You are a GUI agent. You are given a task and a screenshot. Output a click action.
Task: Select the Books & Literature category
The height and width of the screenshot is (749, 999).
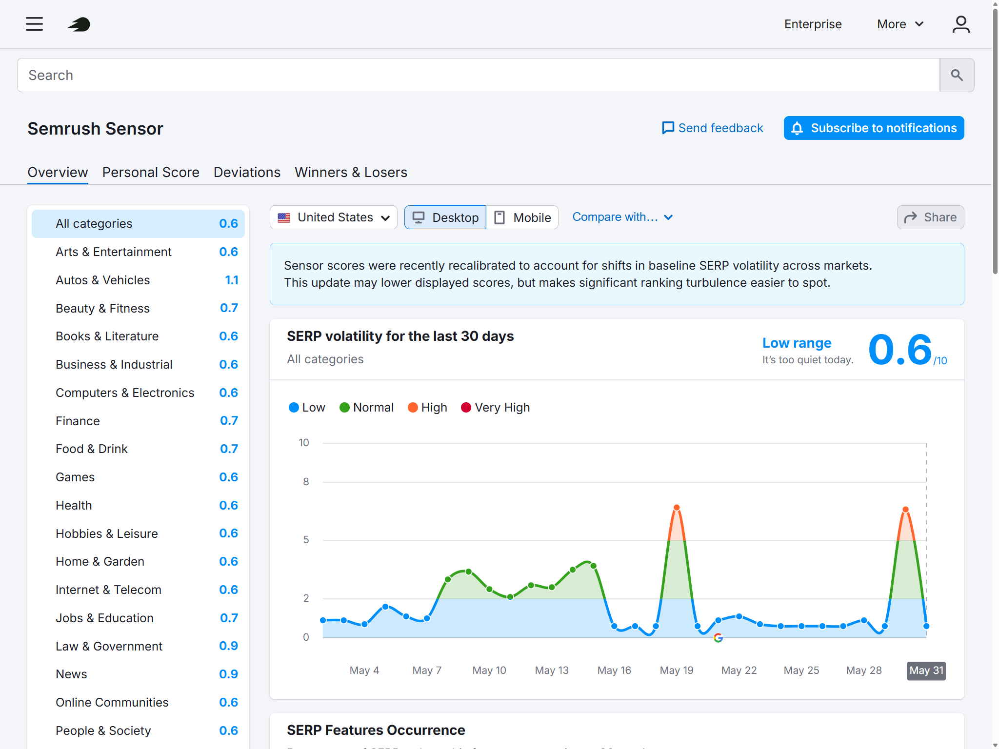coord(138,336)
